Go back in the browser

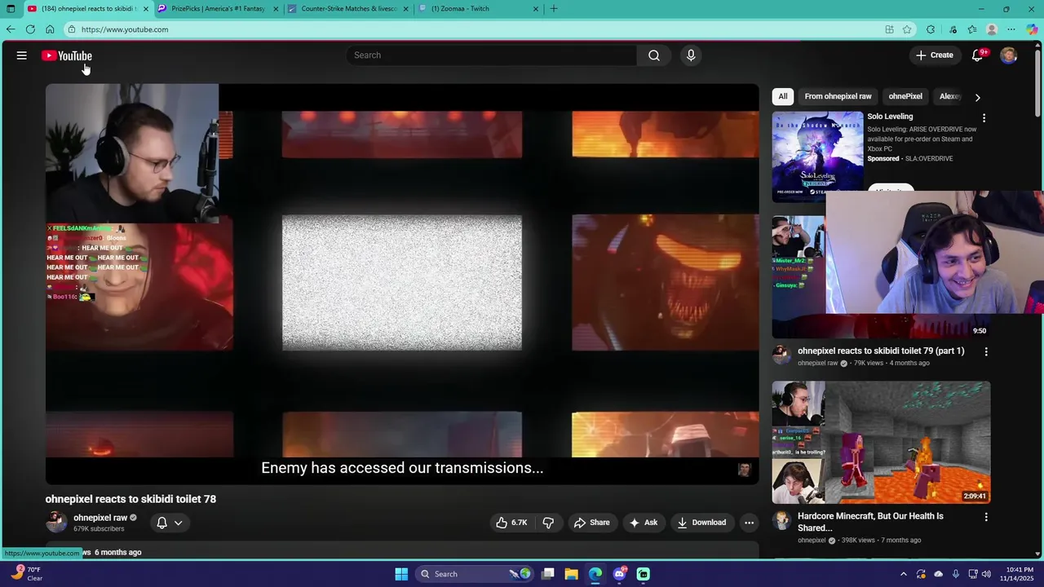(11, 29)
